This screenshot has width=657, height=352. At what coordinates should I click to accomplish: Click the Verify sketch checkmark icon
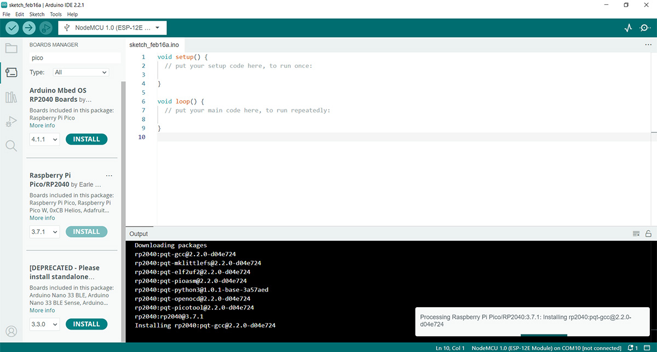pyautogui.click(x=12, y=28)
